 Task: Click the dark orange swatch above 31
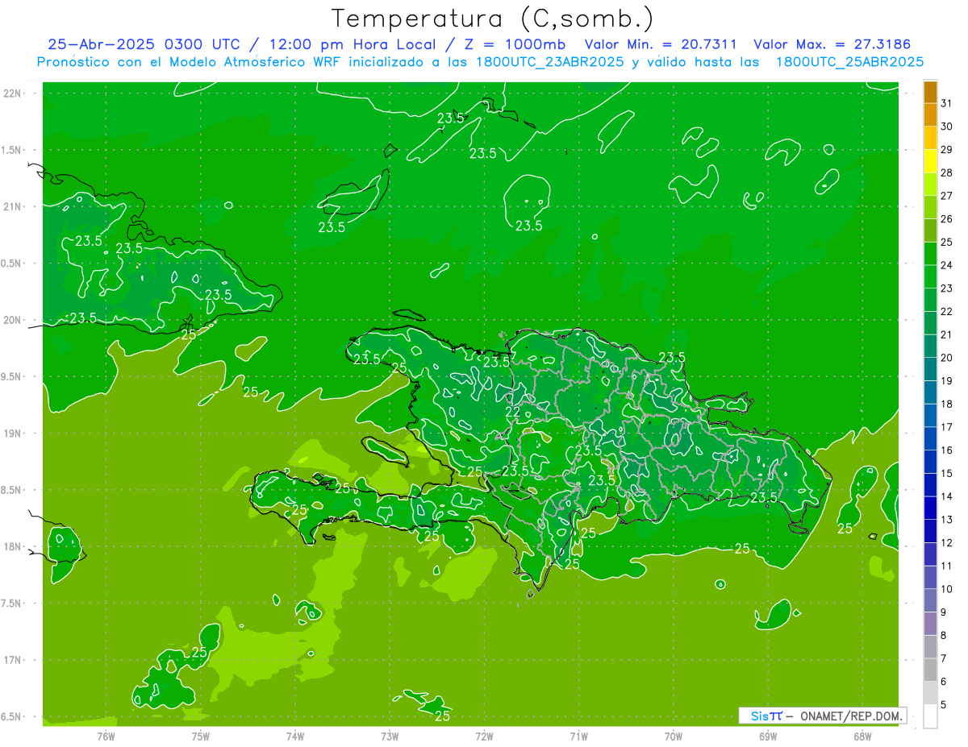coord(930,93)
